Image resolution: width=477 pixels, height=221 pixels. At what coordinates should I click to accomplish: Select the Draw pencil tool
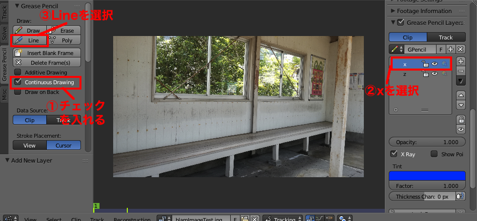pyautogui.click(x=30, y=30)
